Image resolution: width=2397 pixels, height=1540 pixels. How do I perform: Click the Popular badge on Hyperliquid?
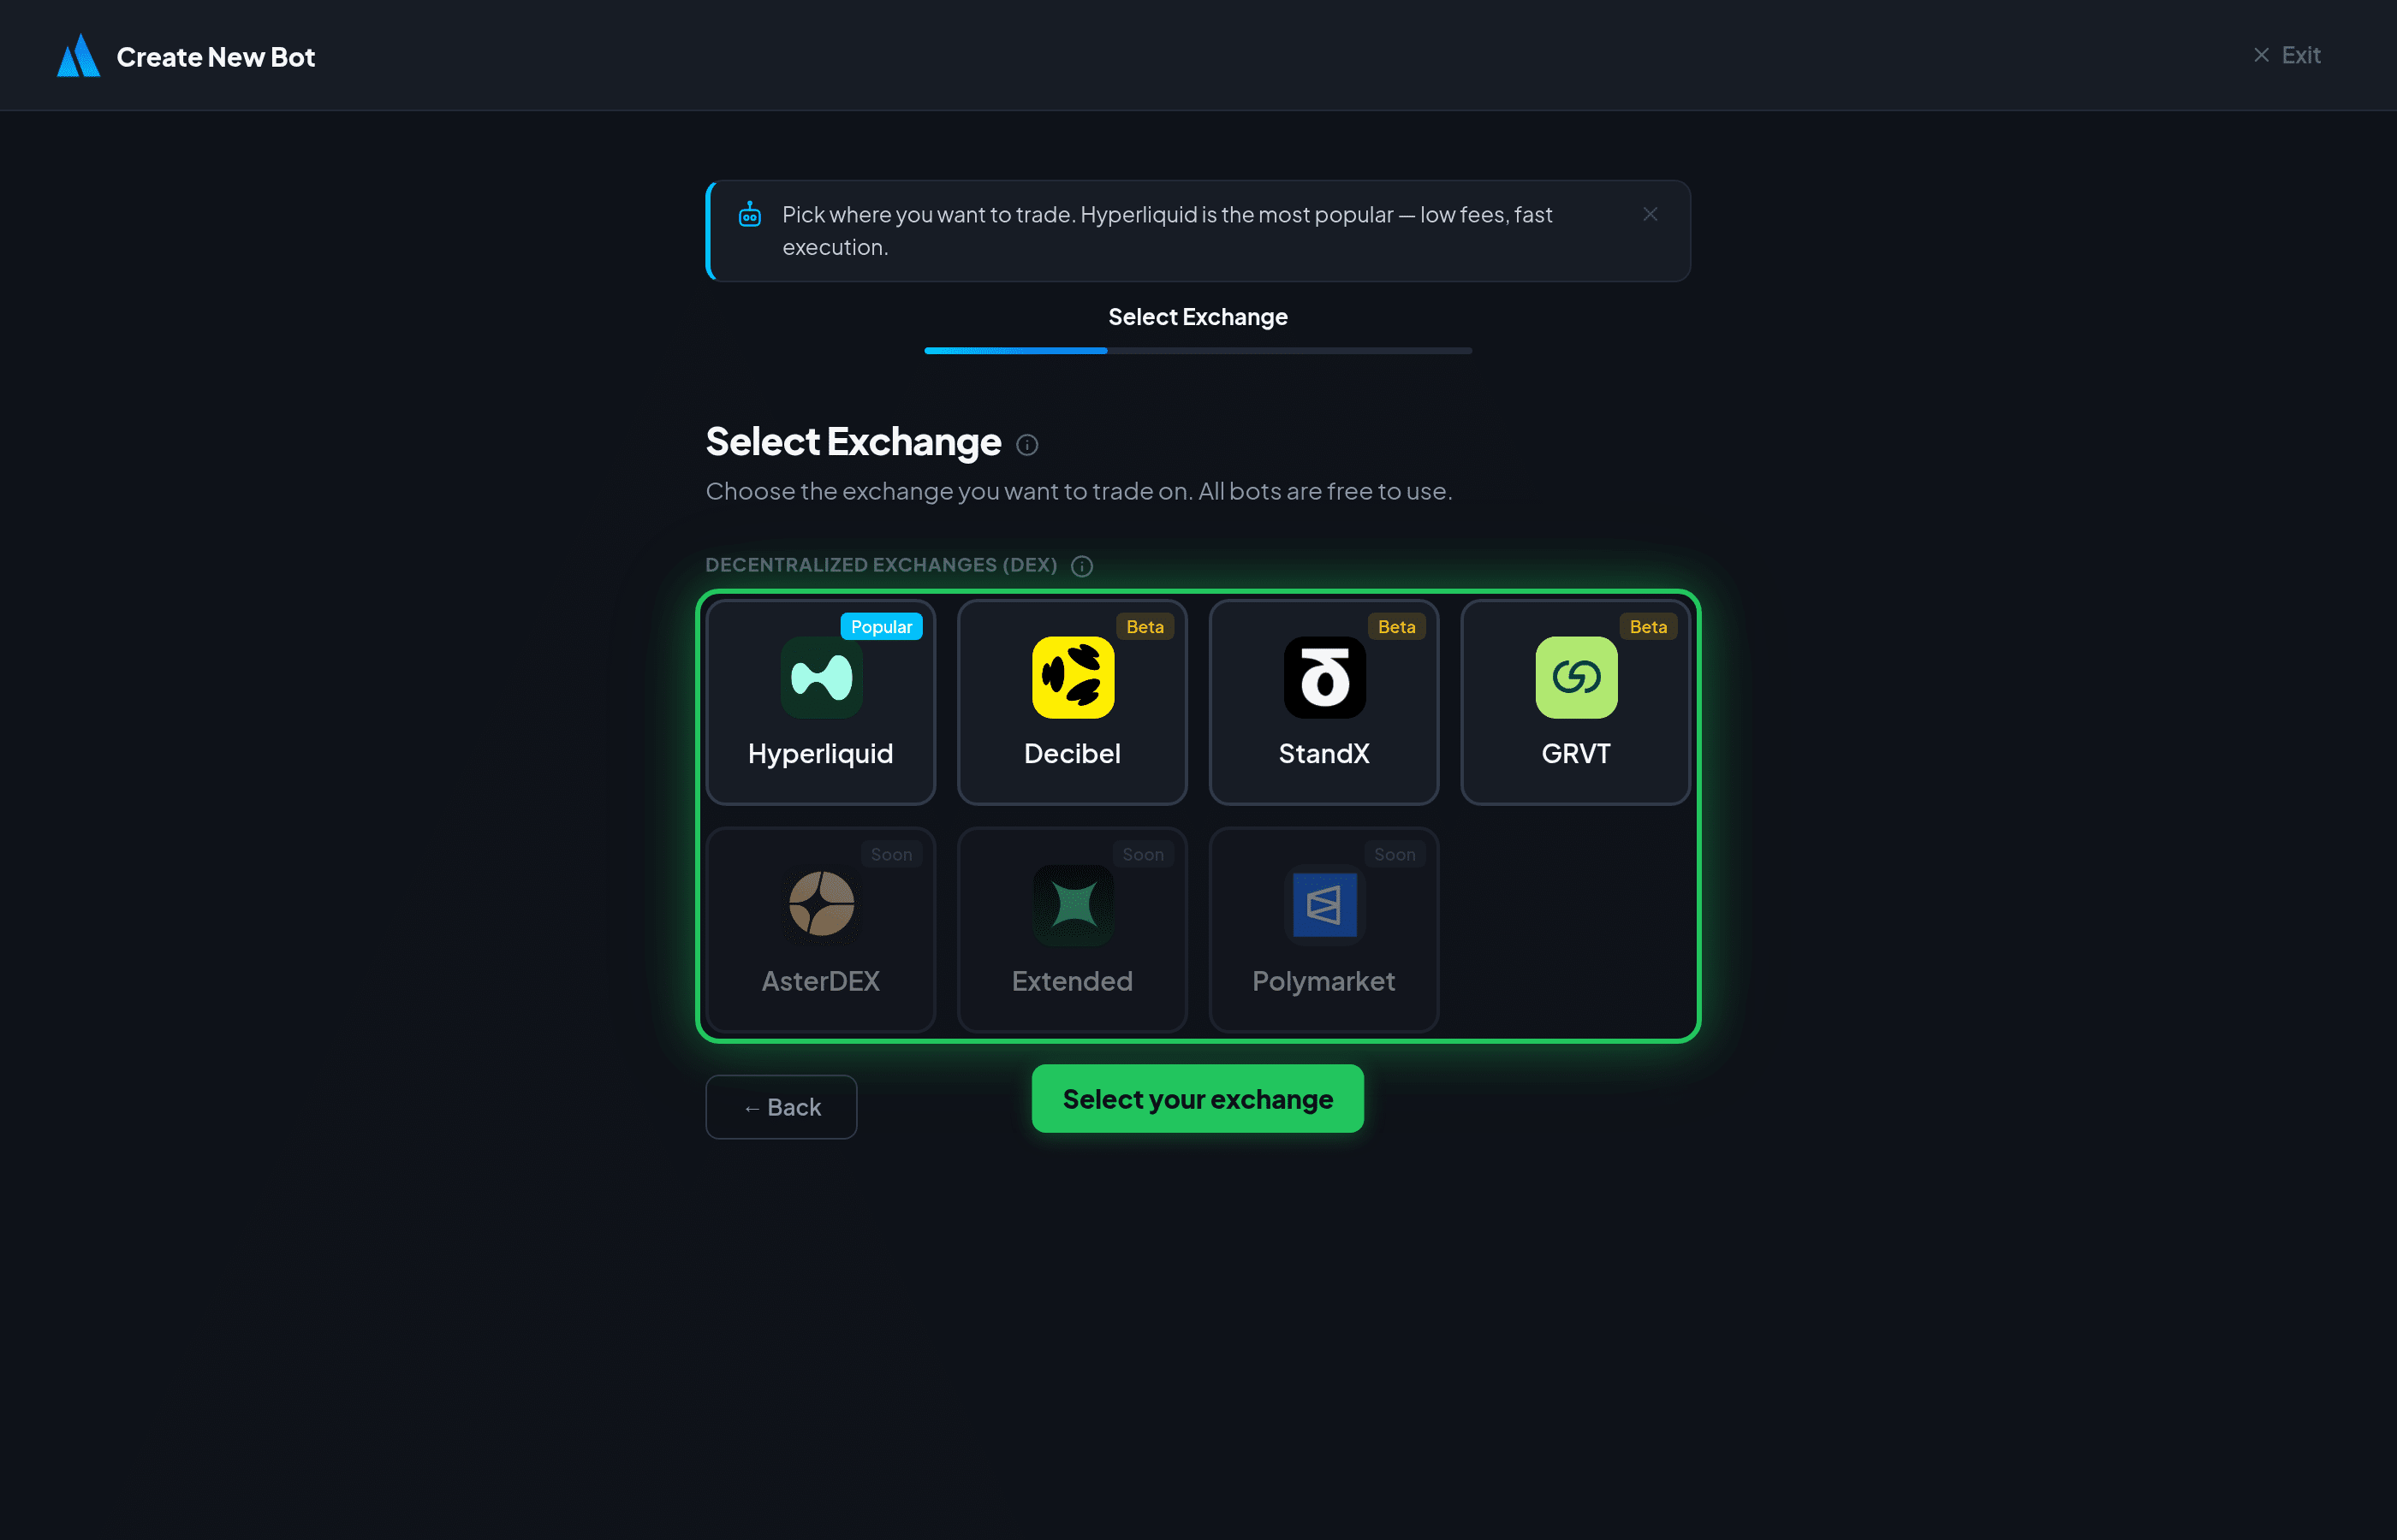pos(880,626)
